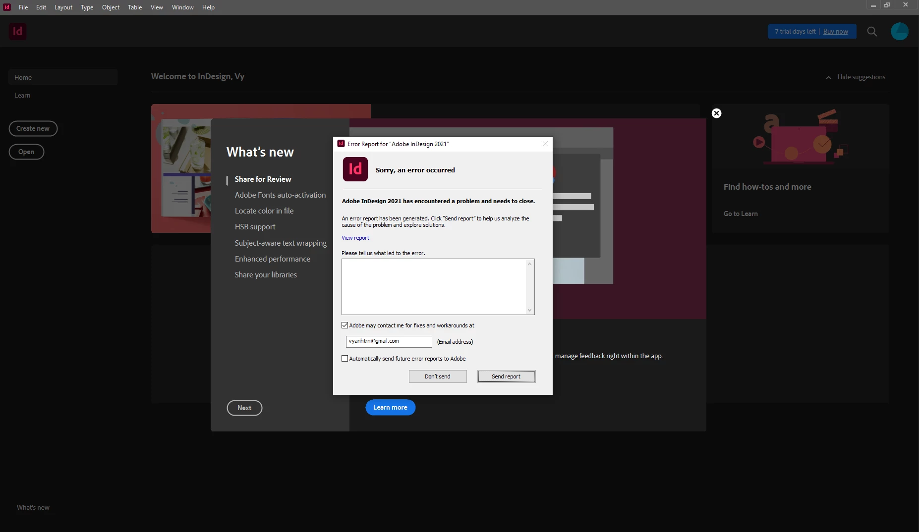Open the View report link
The height and width of the screenshot is (532, 919).
click(x=355, y=238)
